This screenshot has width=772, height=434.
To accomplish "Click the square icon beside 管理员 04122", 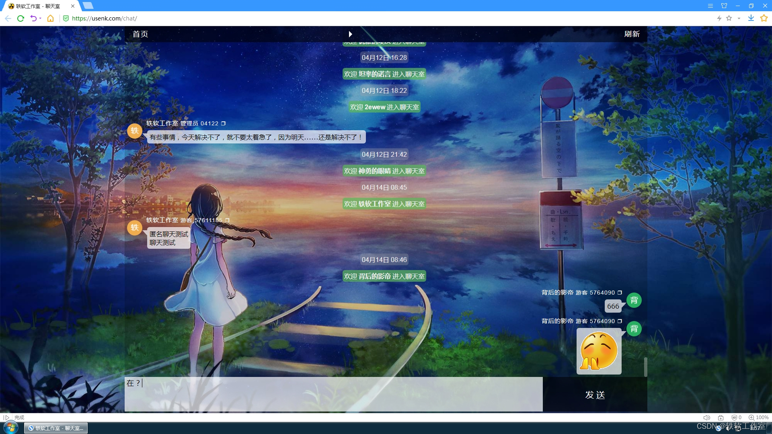I will (224, 123).
